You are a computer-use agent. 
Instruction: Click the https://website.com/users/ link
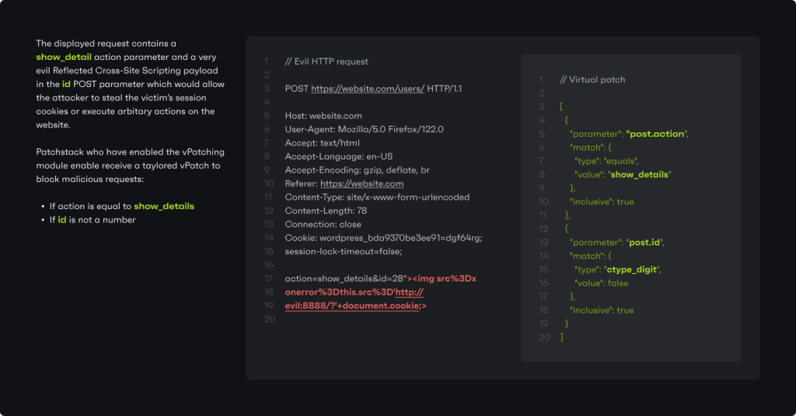[368, 89]
